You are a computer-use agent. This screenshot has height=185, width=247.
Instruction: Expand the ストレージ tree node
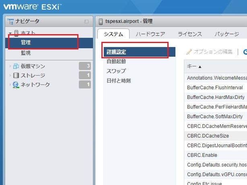coord(10,76)
